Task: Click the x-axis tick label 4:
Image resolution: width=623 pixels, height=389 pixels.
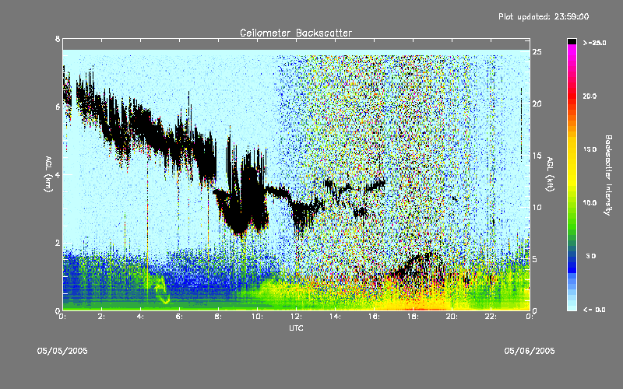Action: 141,317
